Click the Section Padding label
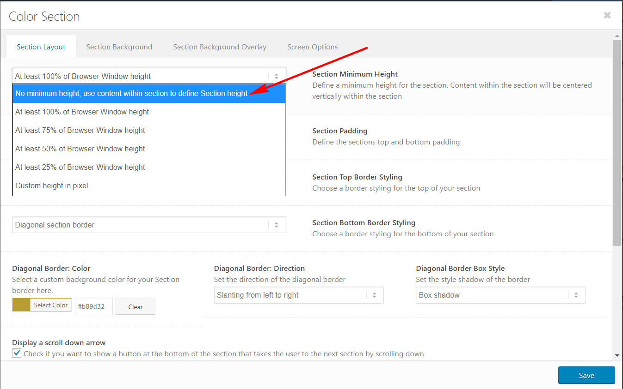This screenshot has height=389, width=623. 339,131
